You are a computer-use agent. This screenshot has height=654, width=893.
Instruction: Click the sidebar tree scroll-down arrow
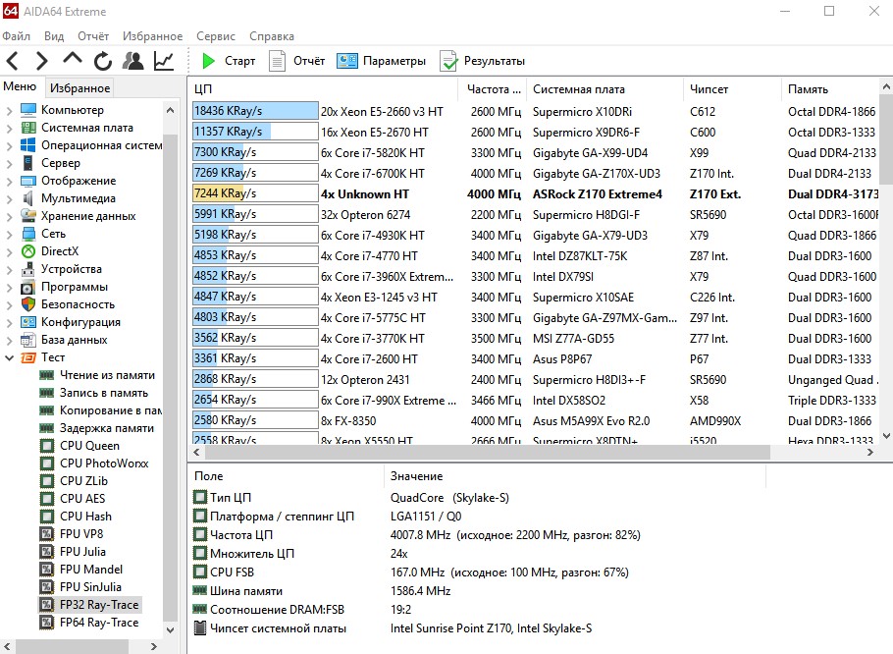[170, 630]
